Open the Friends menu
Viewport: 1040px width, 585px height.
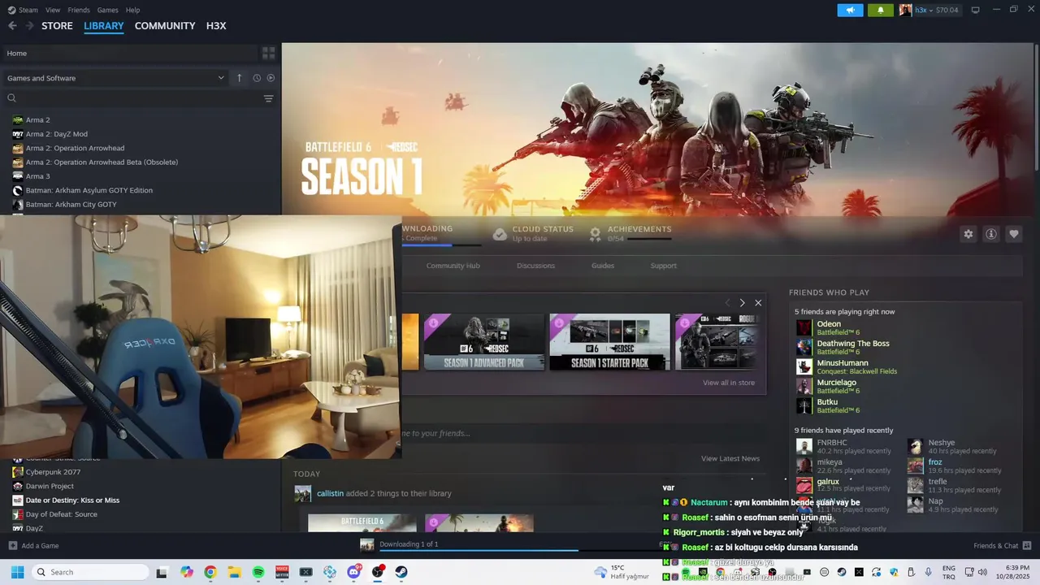[79, 10]
